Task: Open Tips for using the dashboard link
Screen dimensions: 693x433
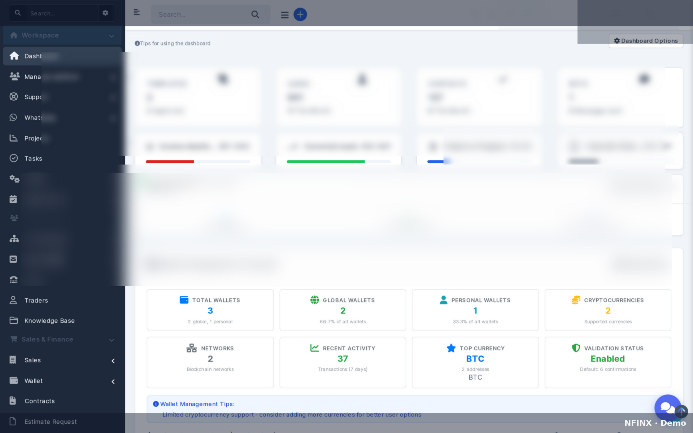Action: (173, 43)
